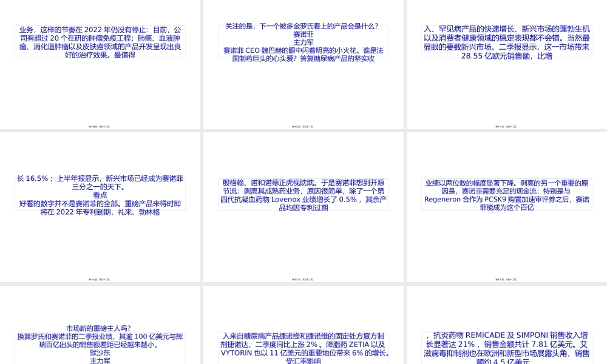The width and height of the screenshot is (607, 364).
Task: Click the heading 看点 in the slide
Action: (x=99, y=194)
